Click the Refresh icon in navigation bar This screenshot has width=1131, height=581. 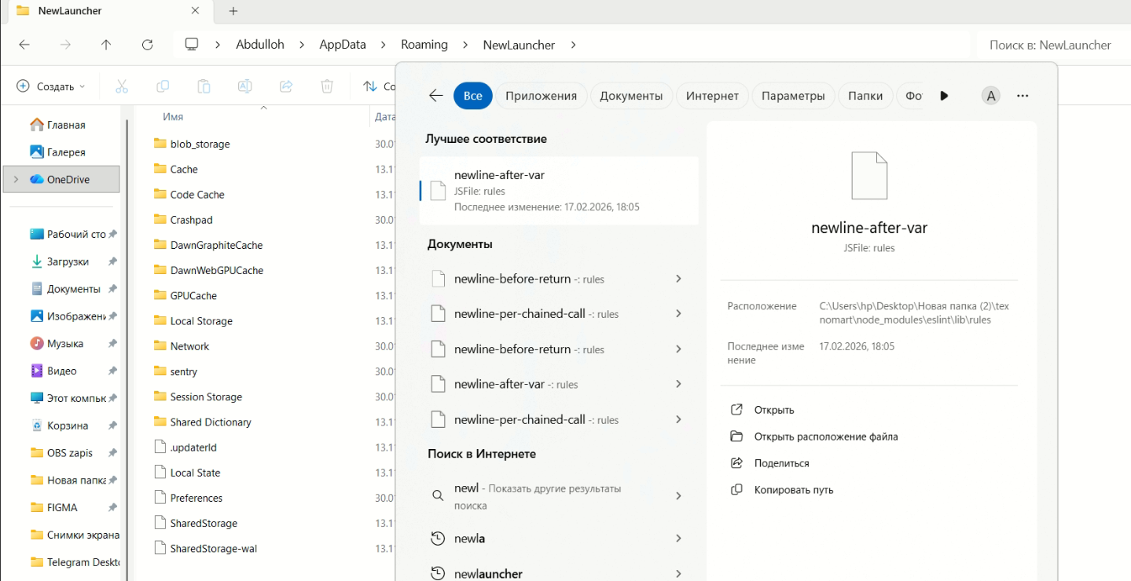(147, 45)
